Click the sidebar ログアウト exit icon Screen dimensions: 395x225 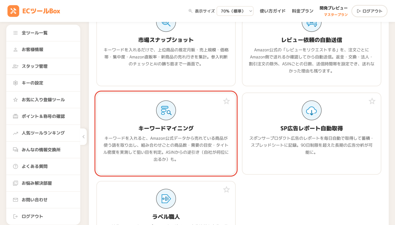(x=15, y=216)
